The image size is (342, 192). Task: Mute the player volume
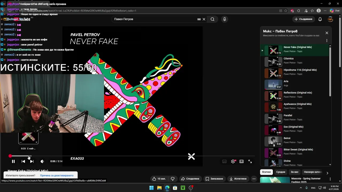(42, 161)
